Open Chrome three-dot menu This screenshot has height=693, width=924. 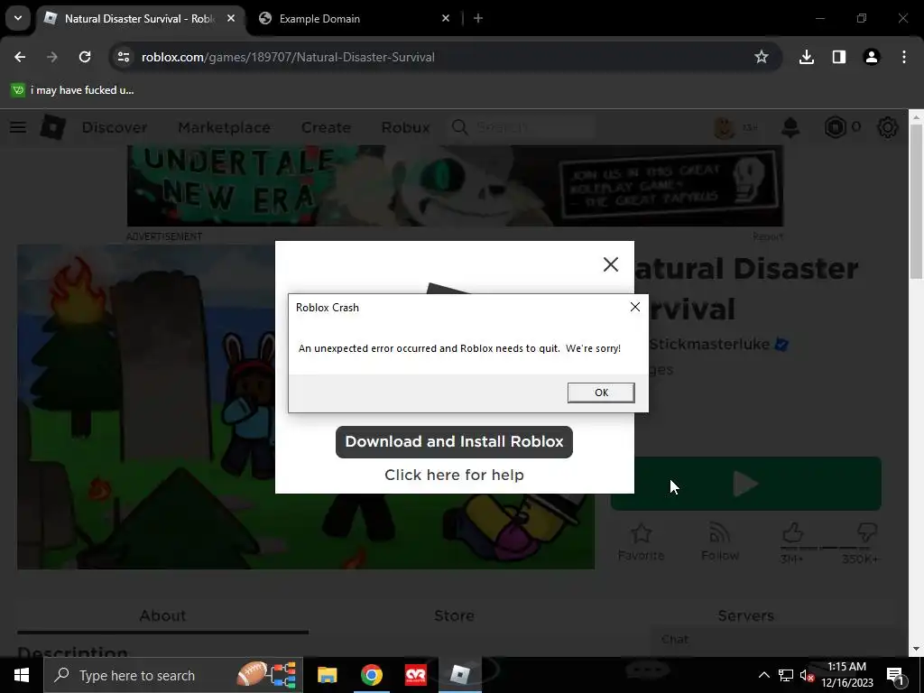pos(903,57)
